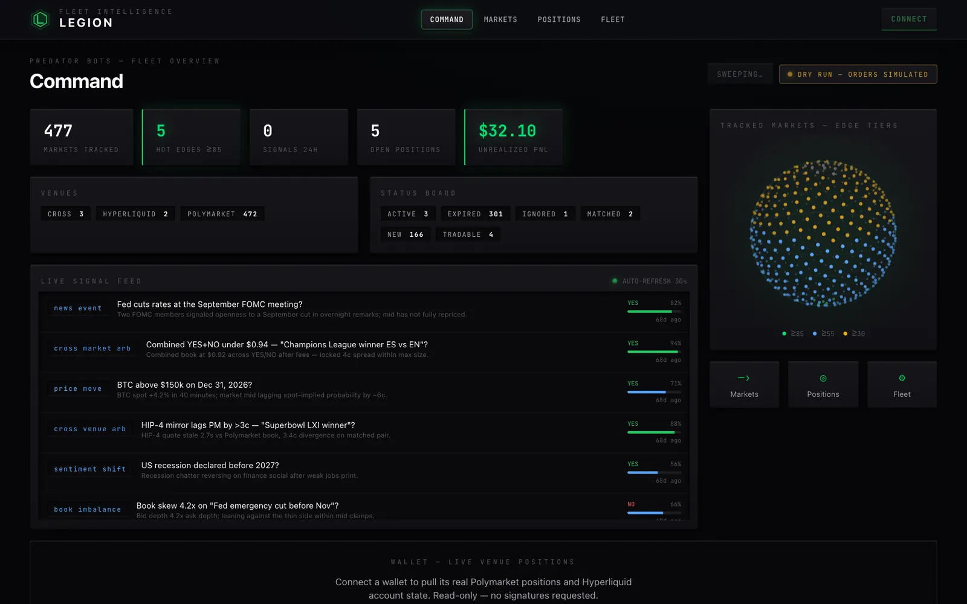This screenshot has height=604, width=967.
Task: Open the US recession before 2027 signal
Action: 364,473
